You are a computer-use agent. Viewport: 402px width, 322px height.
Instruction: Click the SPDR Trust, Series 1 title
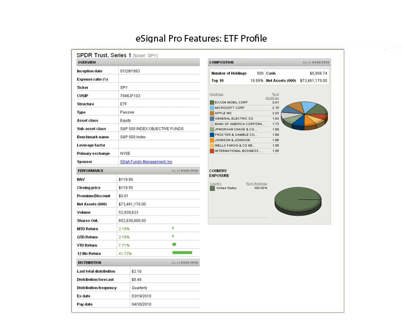[x=104, y=55]
